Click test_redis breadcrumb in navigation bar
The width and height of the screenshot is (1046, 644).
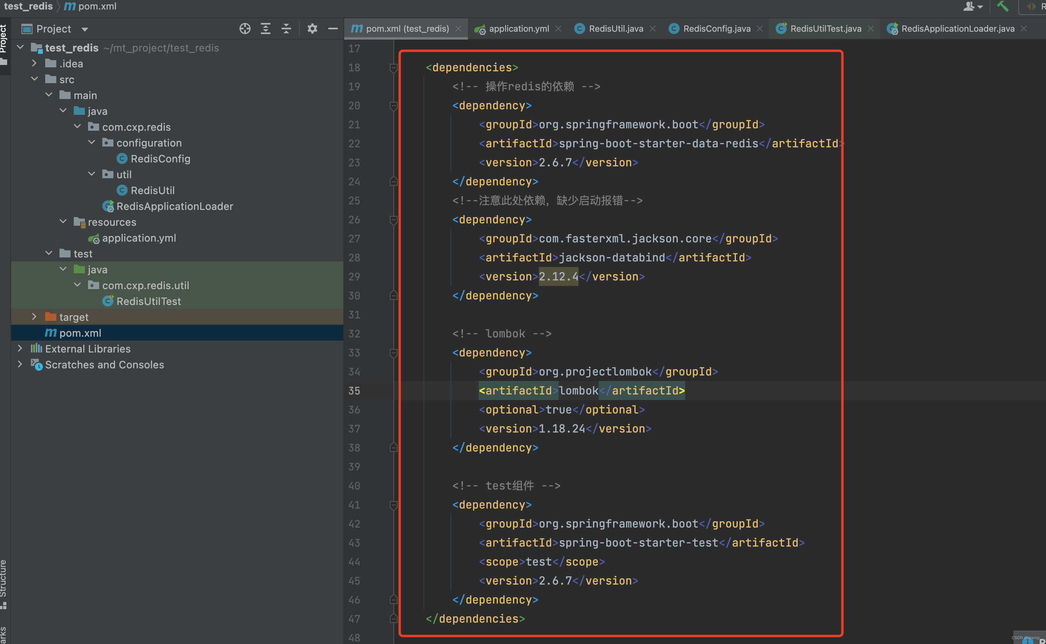28,6
